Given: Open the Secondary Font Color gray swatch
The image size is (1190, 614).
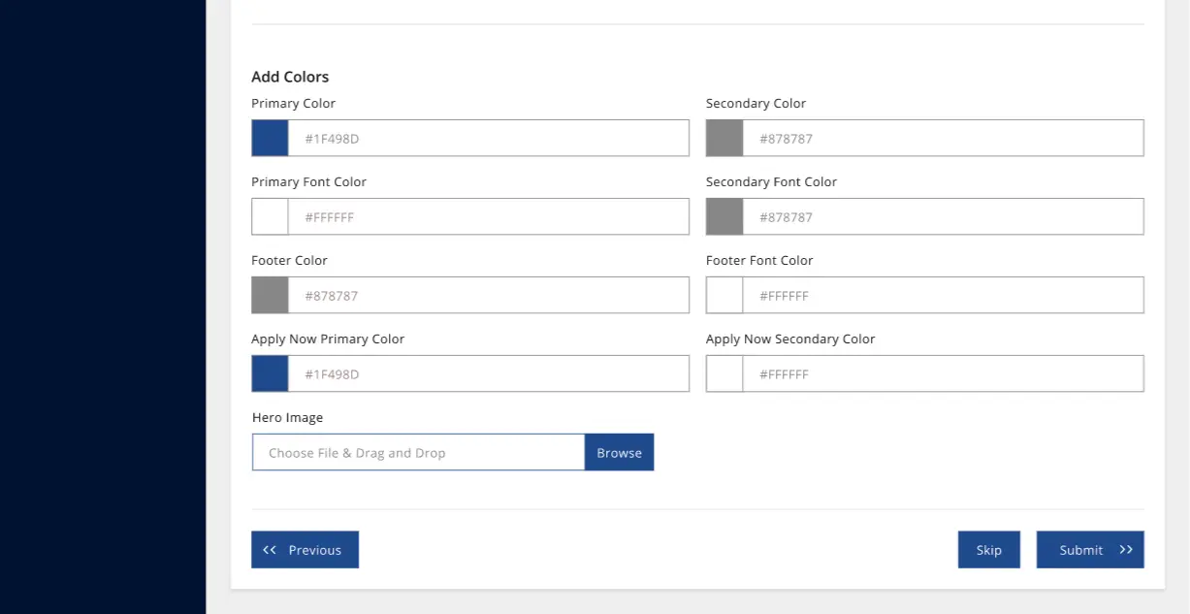Looking at the screenshot, I should pos(724,216).
